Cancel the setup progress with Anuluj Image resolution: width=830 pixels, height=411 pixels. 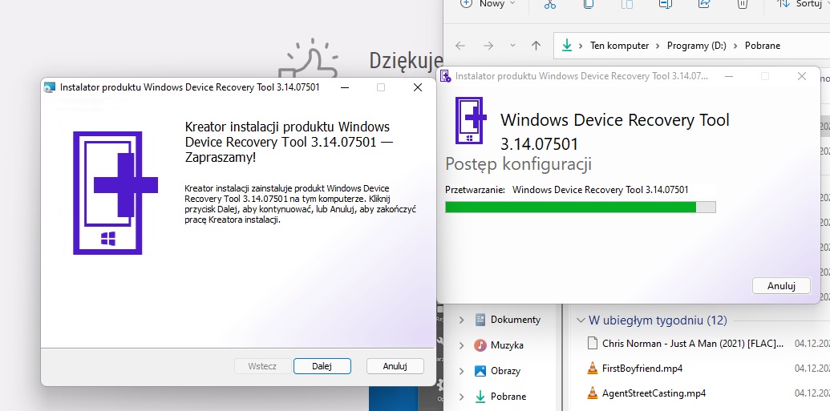tap(781, 286)
